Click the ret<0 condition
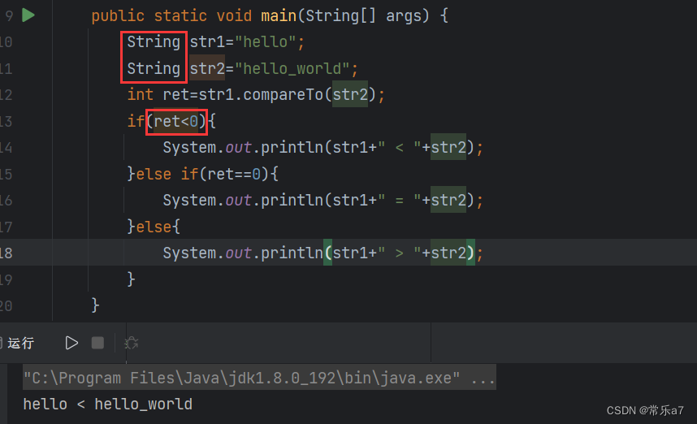The width and height of the screenshot is (697, 424). pyautogui.click(x=176, y=121)
